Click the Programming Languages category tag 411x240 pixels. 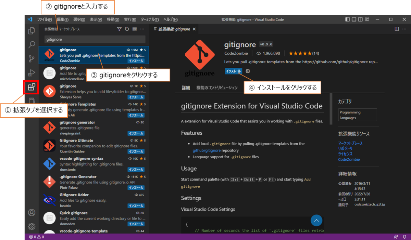[x=357, y=115]
